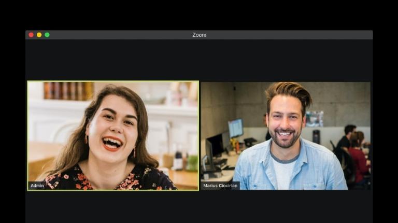Enter full screen with green button
The image size is (398, 223).
47,35
